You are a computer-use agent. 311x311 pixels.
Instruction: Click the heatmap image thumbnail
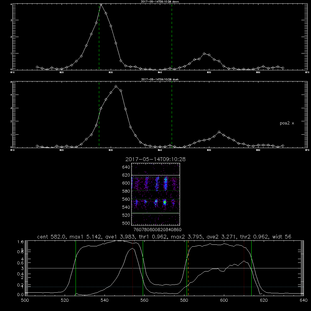[x=155, y=194]
